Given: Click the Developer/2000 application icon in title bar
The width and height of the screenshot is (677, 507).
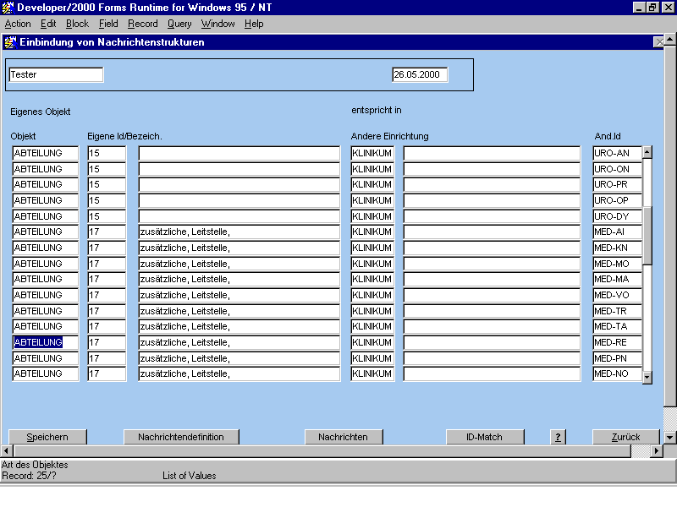Looking at the screenshot, I should click(8, 8).
